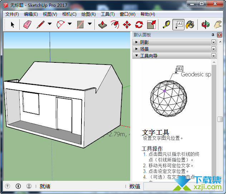Open the 绘图(R) menu
Viewport: 226px width, 194px height.
pyautogui.click(x=88, y=14)
